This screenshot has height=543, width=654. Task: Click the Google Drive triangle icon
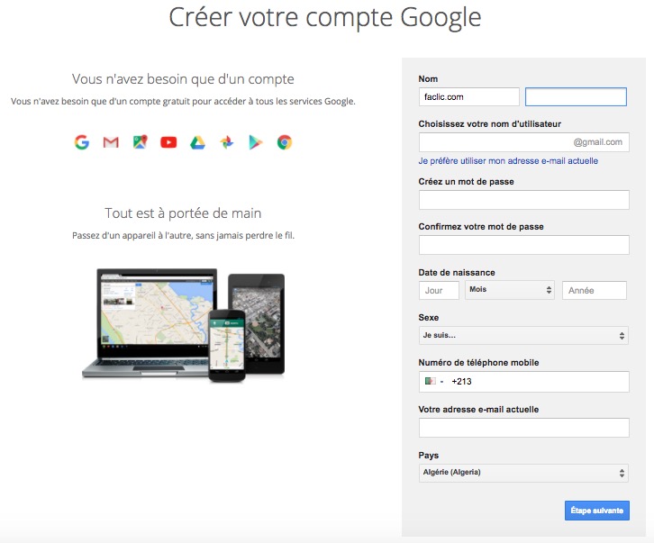point(197,142)
